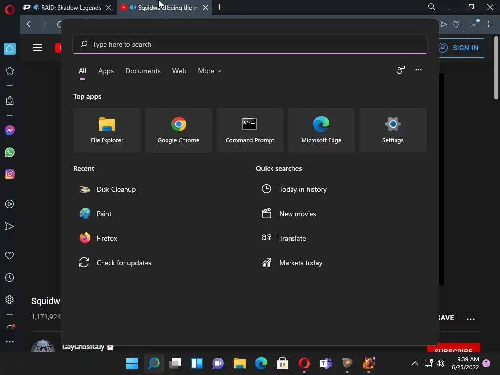Switch to RAID: Shadow Legends tab
The width and height of the screenshot is (500, 375).
(67, 8)
